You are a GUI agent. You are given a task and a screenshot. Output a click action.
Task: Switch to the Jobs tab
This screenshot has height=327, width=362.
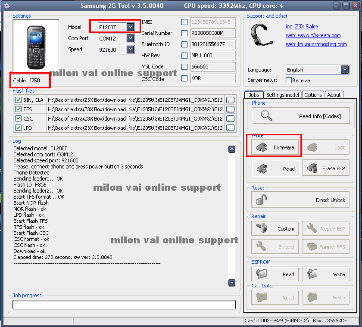click(254, 95)
